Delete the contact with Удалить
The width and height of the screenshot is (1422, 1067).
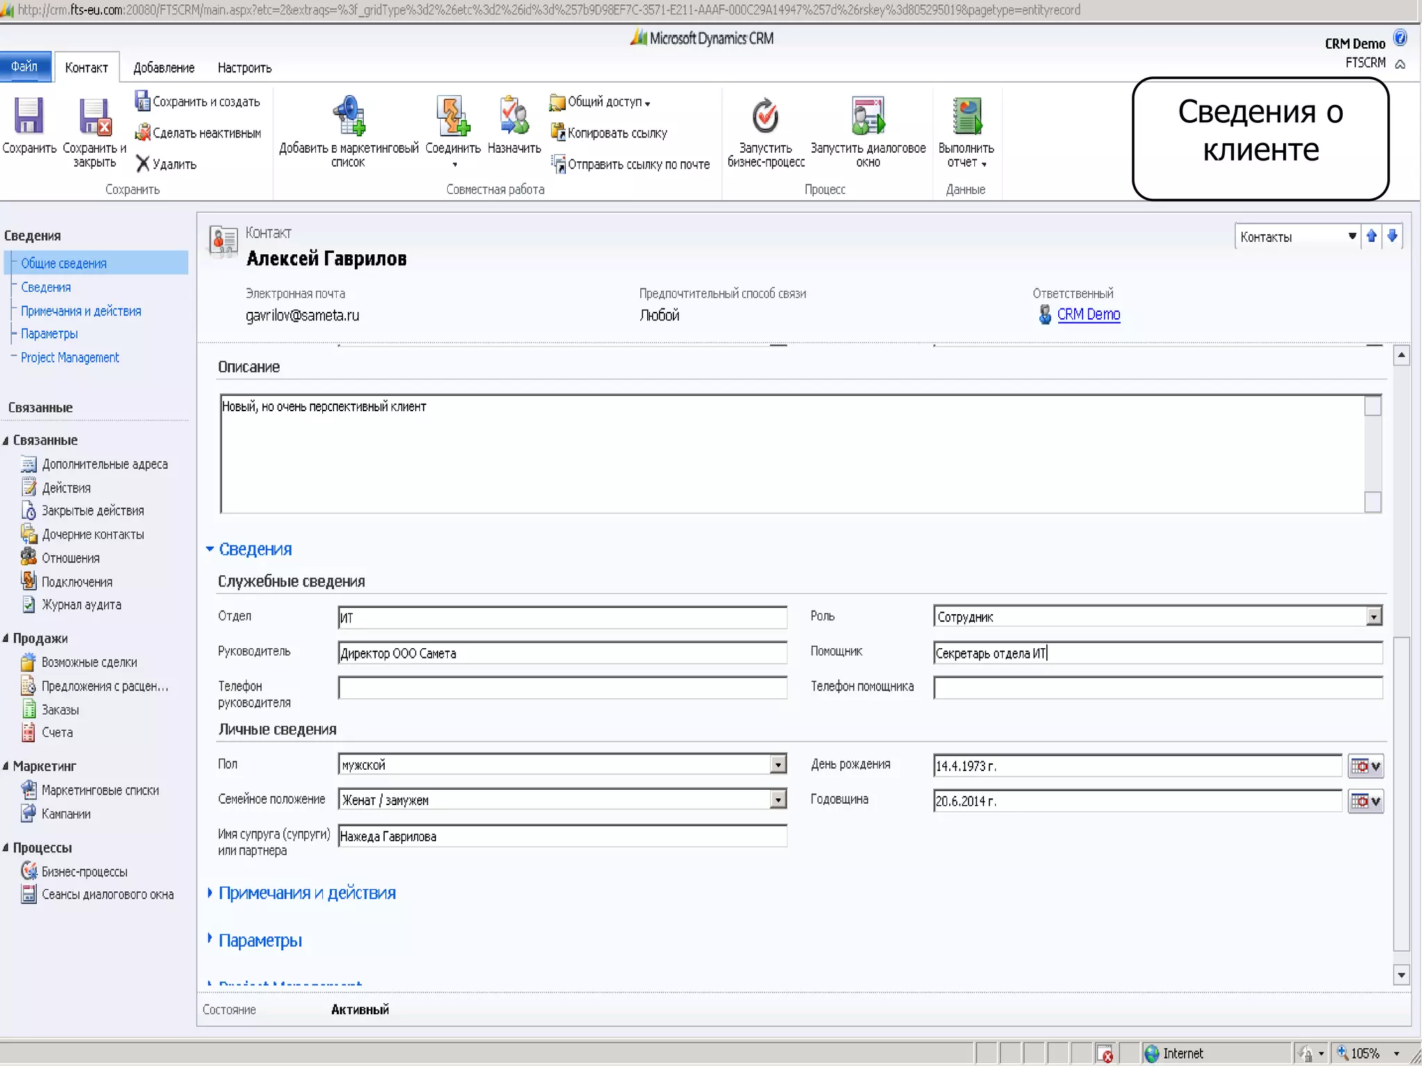coord(167,165)
